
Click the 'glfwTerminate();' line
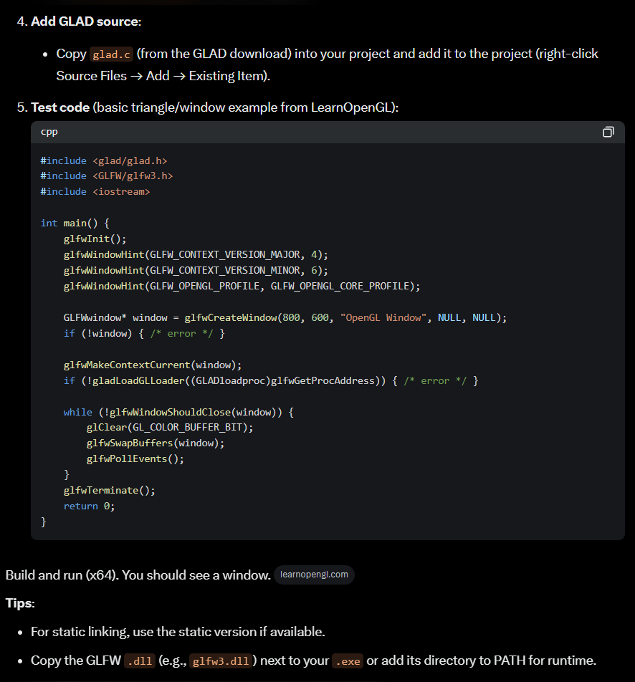(109, 490)
